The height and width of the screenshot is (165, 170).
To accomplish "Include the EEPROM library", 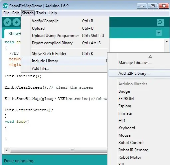I will point(126,99).
